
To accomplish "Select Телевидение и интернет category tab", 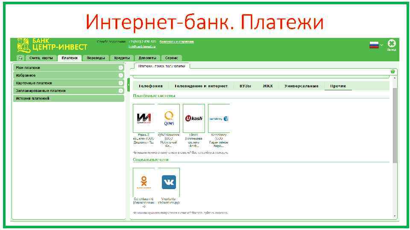I will pyautogui.click(x=201, y=86).
